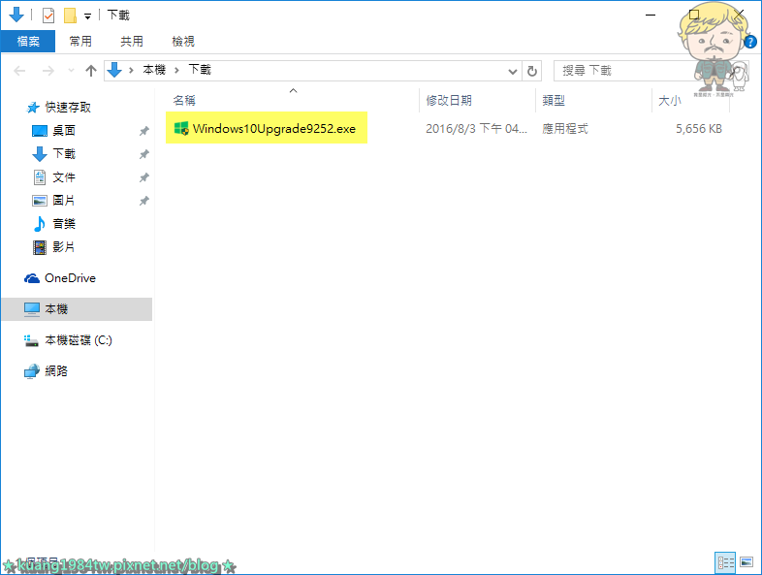Image resolution: width=762 pixels, height=575 pixels.
Task: Open 音樂 in the navigation pane
Action: point(64,224)
